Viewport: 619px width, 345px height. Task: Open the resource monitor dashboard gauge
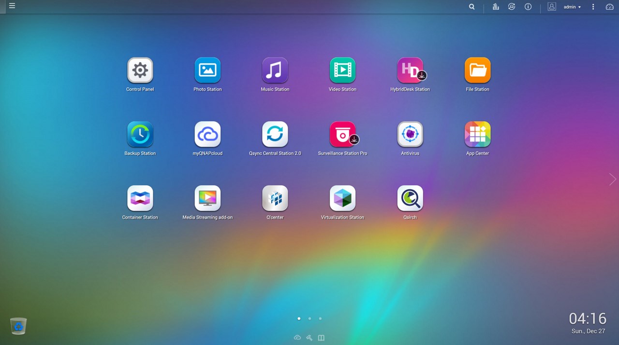610,7
